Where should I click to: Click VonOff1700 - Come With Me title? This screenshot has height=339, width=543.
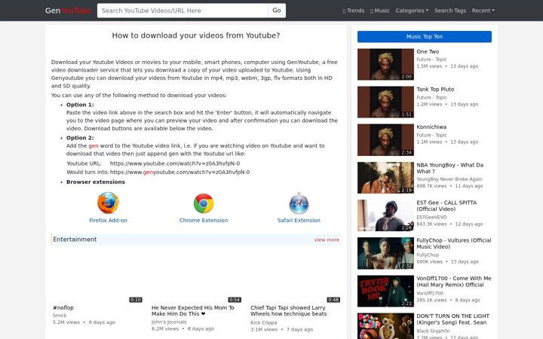pos(454,282)
